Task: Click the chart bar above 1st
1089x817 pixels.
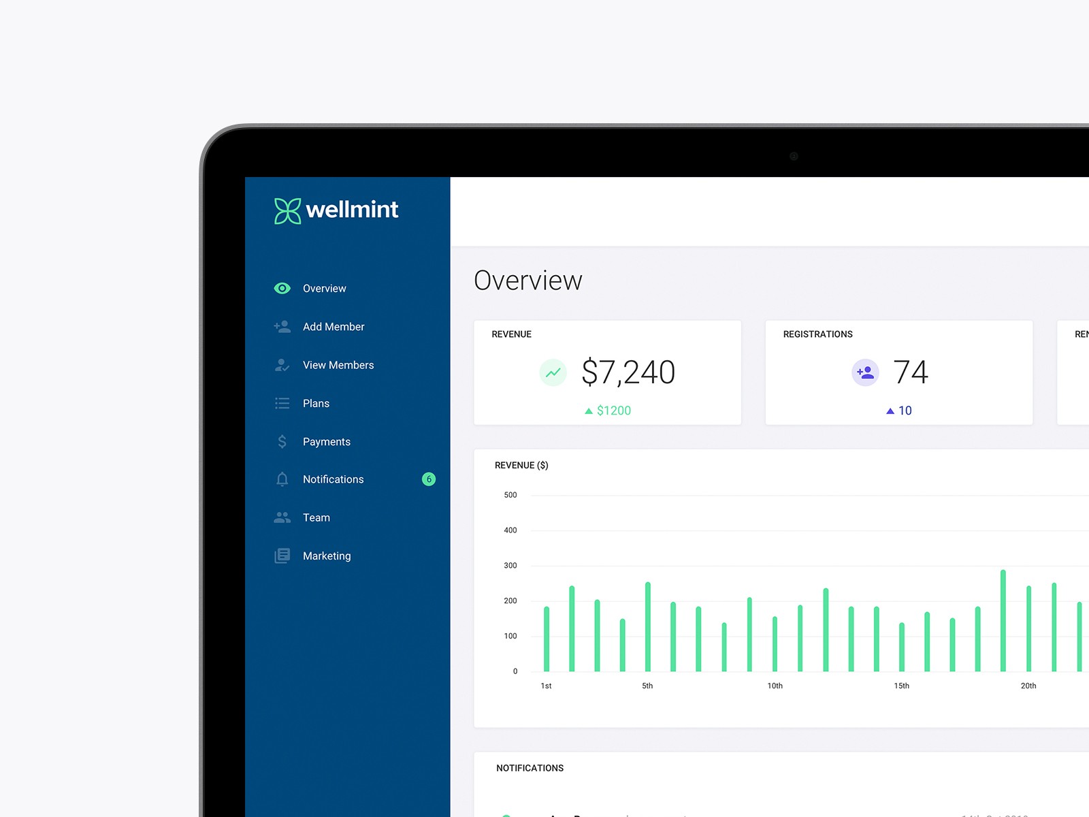Action: point(547,639)
